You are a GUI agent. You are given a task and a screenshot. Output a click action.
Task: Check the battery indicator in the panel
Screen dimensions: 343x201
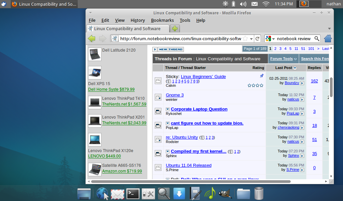pos(233,4)
